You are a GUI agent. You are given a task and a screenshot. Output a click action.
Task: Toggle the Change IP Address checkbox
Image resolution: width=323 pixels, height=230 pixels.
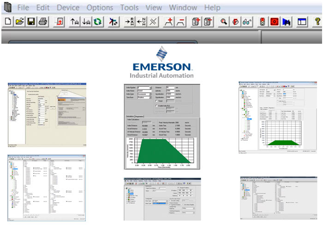179,188
